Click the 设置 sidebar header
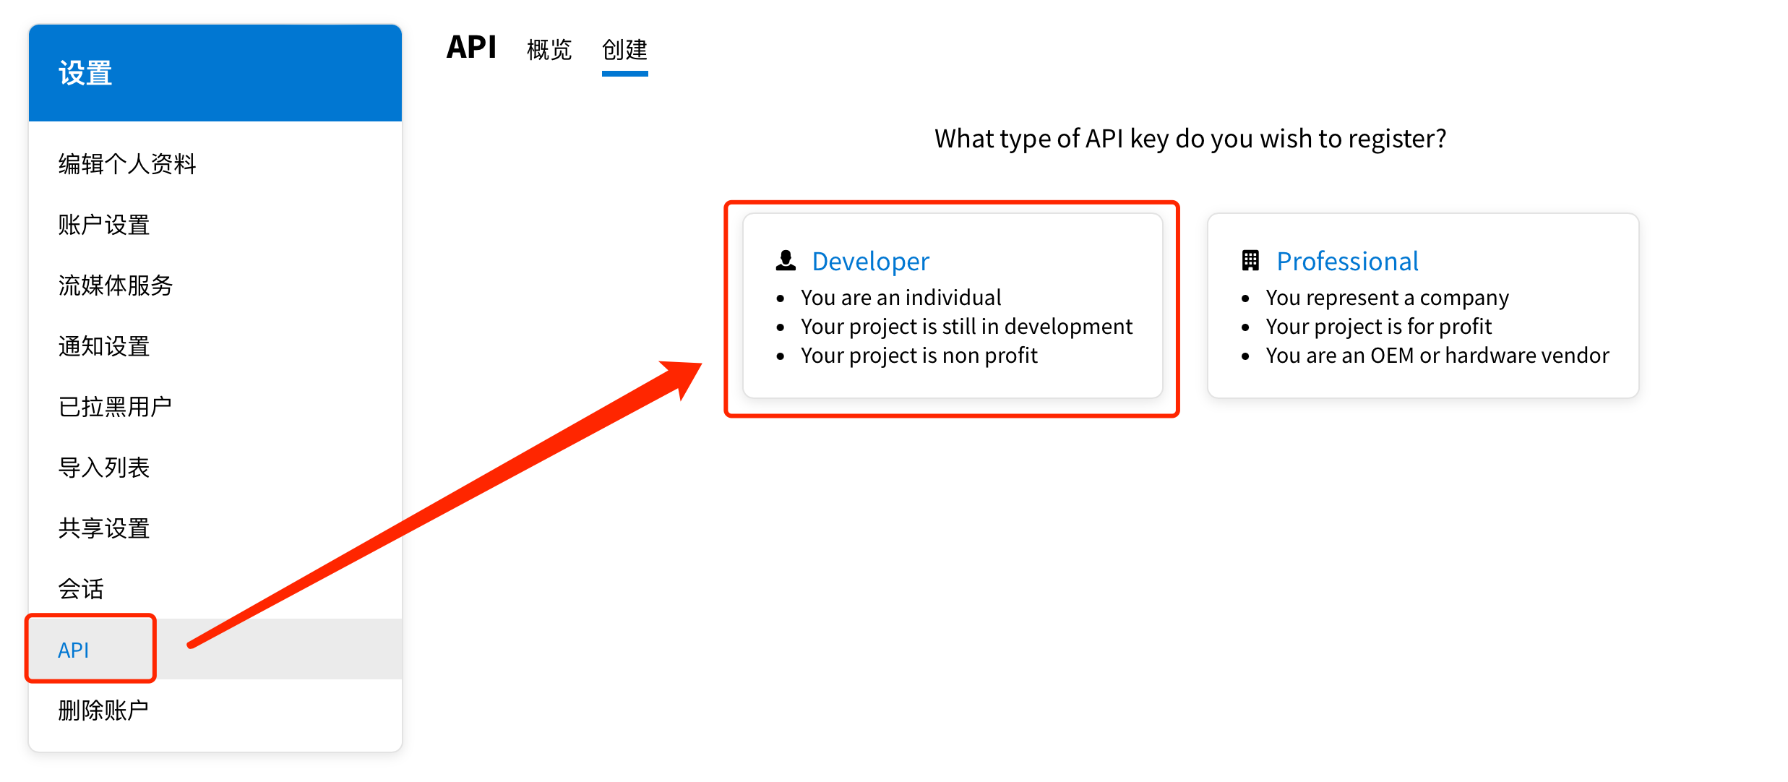 pyautogui.click(x=85, y=73)
